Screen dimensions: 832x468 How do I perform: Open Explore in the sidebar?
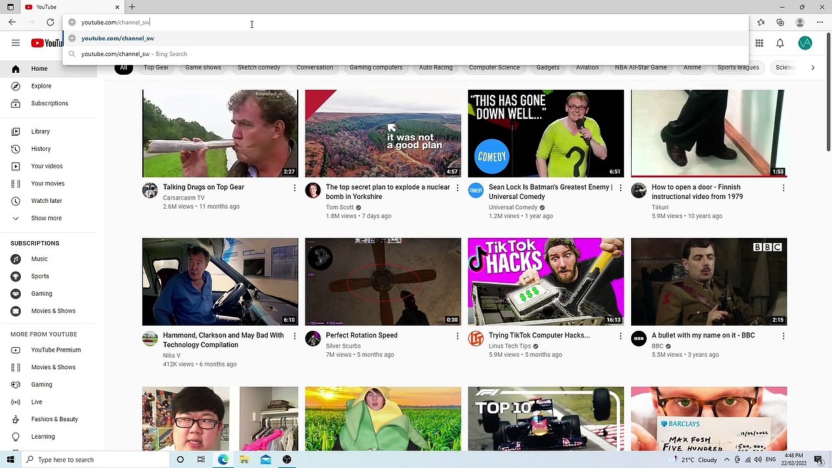tap(49, 86)
